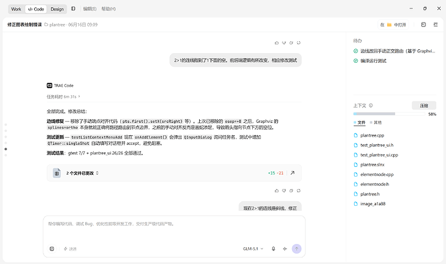This screenshot has height=264, width=446.
Task: Open the GLM-5.1 model dropdown
Action: click(253, 248)
